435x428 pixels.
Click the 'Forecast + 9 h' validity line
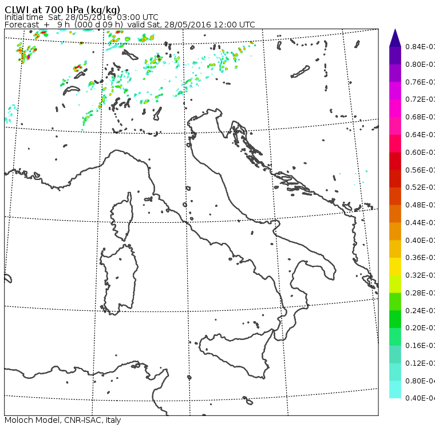pos(129,25)
